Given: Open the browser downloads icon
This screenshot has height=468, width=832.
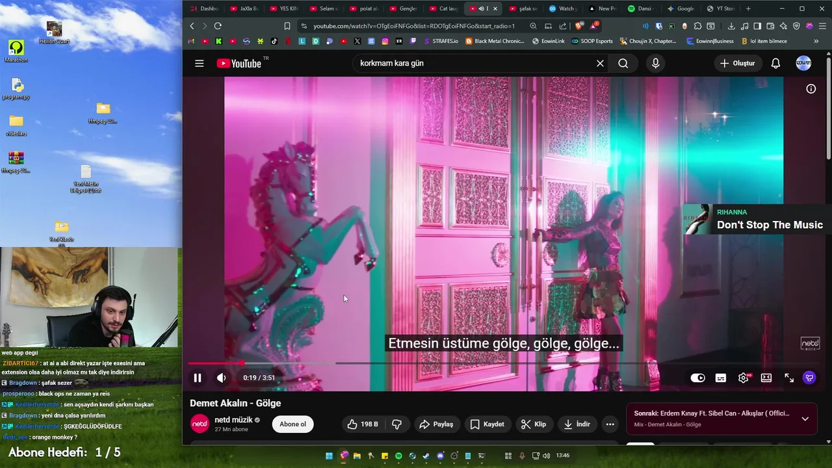Looking at the screenshot, I should click(x=731, y=26).
